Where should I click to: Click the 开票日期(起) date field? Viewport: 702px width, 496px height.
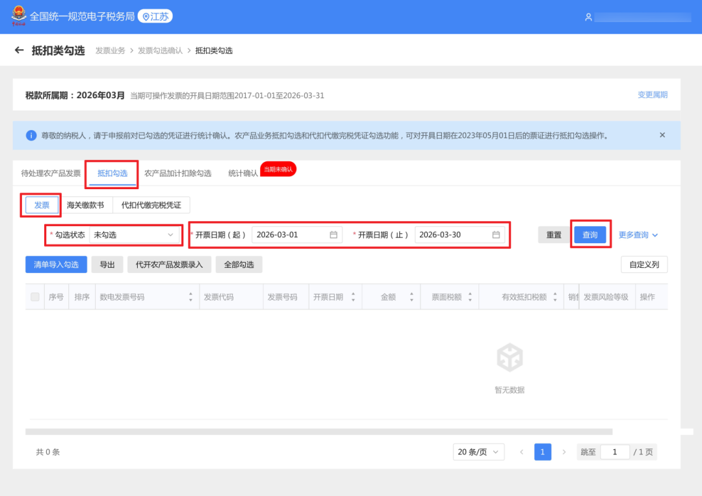point(297,235)
